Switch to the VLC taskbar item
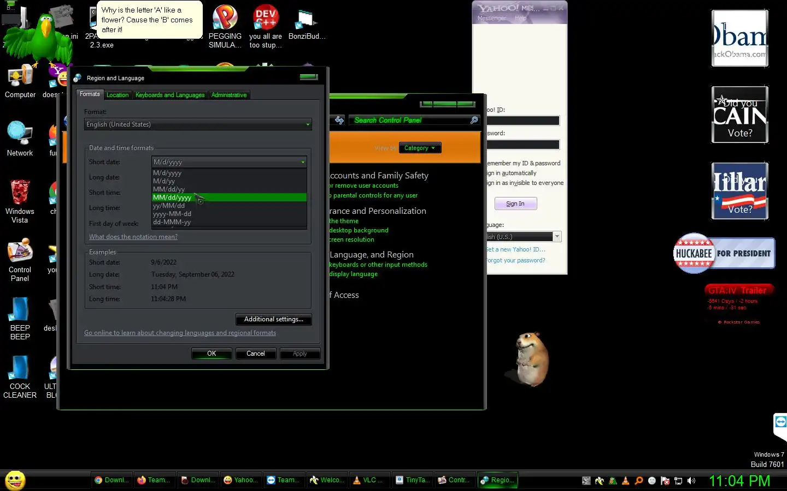Image resolution: width=787 pixels, height=491 pixels. [370, 480]
